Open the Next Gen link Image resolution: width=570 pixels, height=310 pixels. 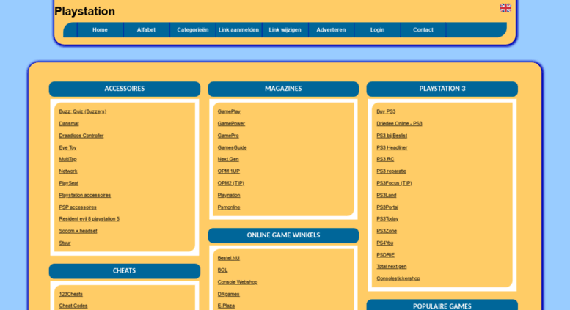[228, 159]
